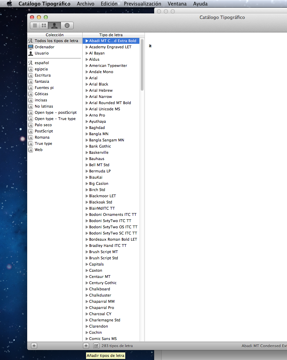Click the Escritura collection icon

click(x=31, y=75)
